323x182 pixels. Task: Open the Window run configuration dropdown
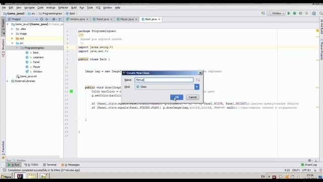[x=276, y=14]
